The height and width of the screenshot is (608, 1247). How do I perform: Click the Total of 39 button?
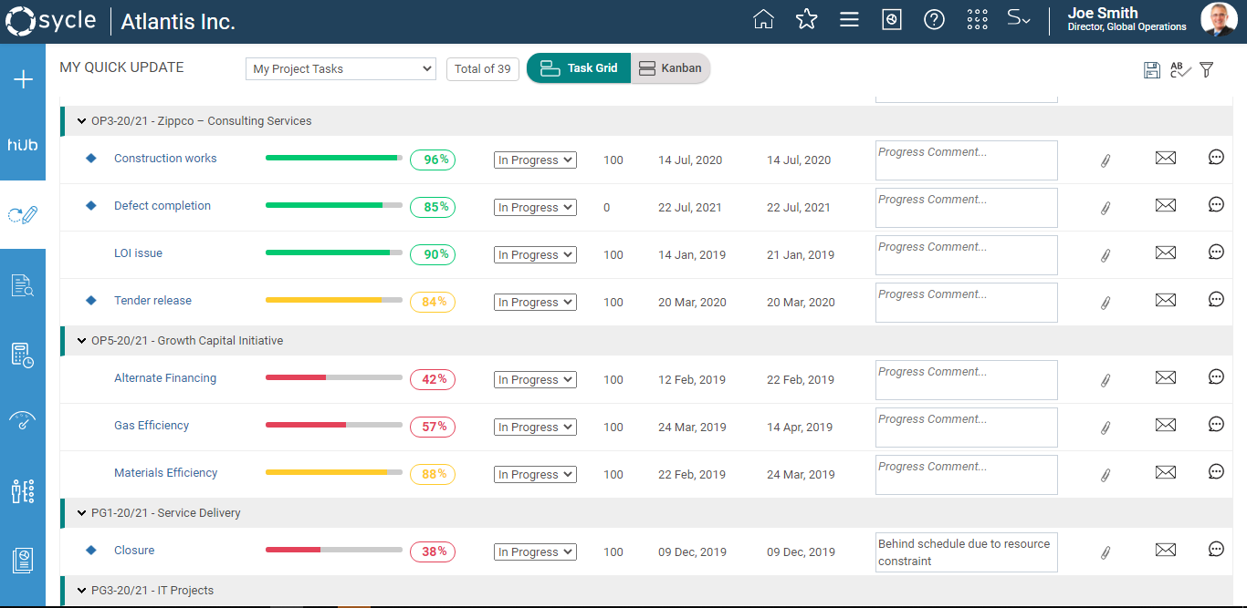[483, 68]
